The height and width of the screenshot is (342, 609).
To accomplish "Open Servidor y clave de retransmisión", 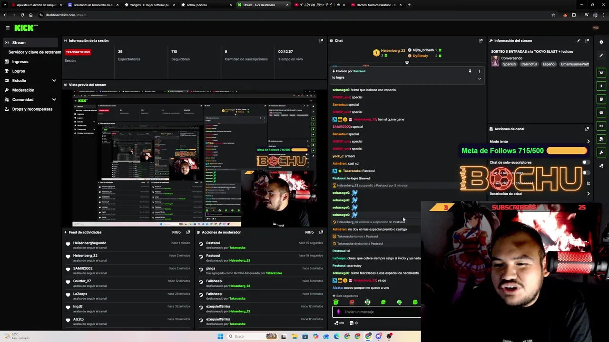I will [x=35, y=52].
